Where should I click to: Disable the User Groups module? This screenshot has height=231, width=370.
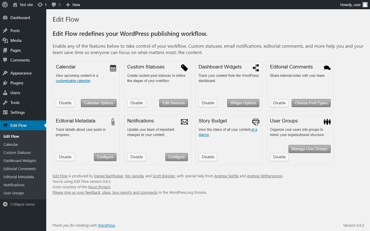point(280,157)
